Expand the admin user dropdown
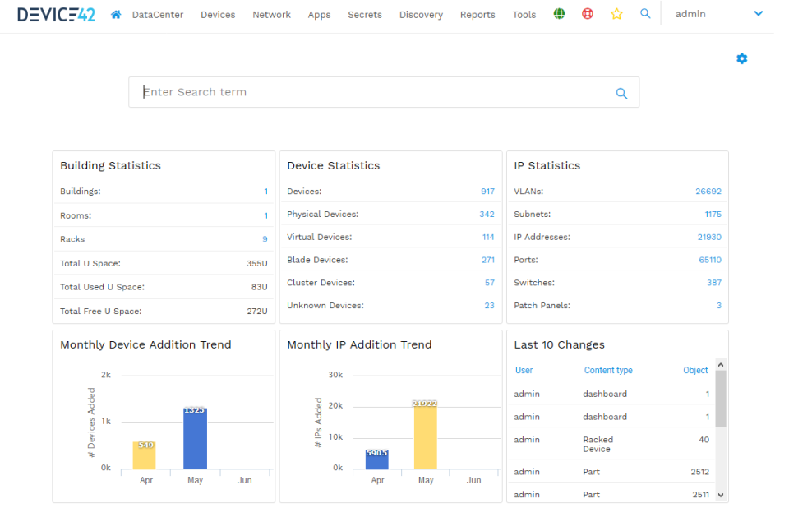789x531 pixels. click(758, 14)
